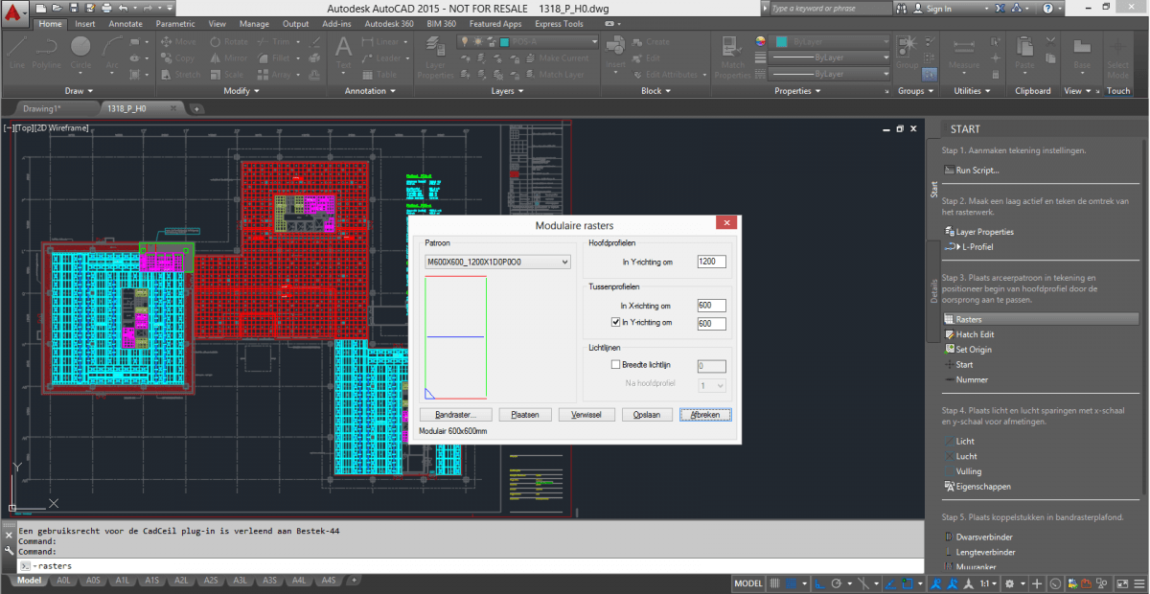This screenshot has width=1150, height=594.
Task: Click the teal layer color swatch
Action: click(x=504, y=42)
